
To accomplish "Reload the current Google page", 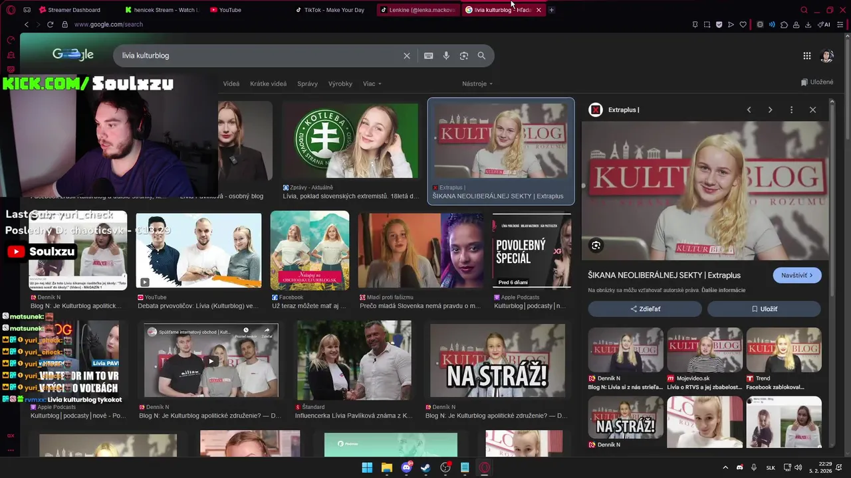I will click(x=50, y=25).
